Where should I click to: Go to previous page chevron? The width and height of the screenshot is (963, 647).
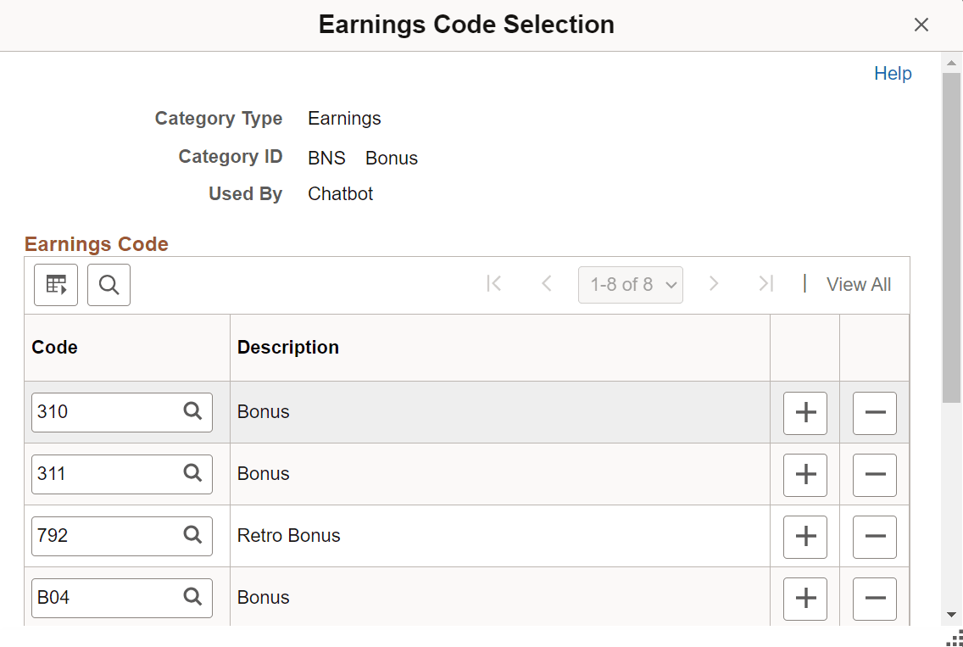pyautogui.click(x=546, y=284)
